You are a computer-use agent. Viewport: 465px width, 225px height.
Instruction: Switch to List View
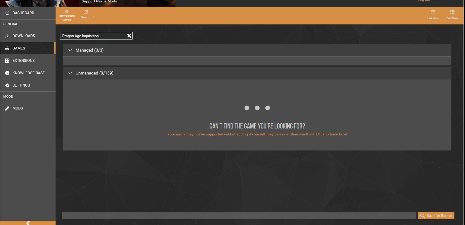coord(433,15)
